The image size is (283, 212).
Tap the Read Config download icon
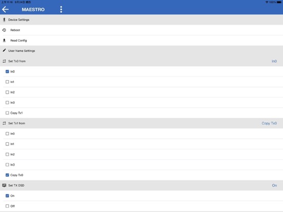click(4, 40)
